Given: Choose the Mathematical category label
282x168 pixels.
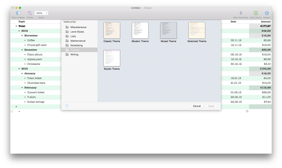Looking at the screenshot, I should coord(78,41).
